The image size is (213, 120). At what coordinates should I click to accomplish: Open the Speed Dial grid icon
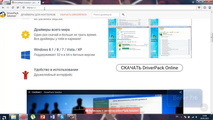[x=18, y=8]
